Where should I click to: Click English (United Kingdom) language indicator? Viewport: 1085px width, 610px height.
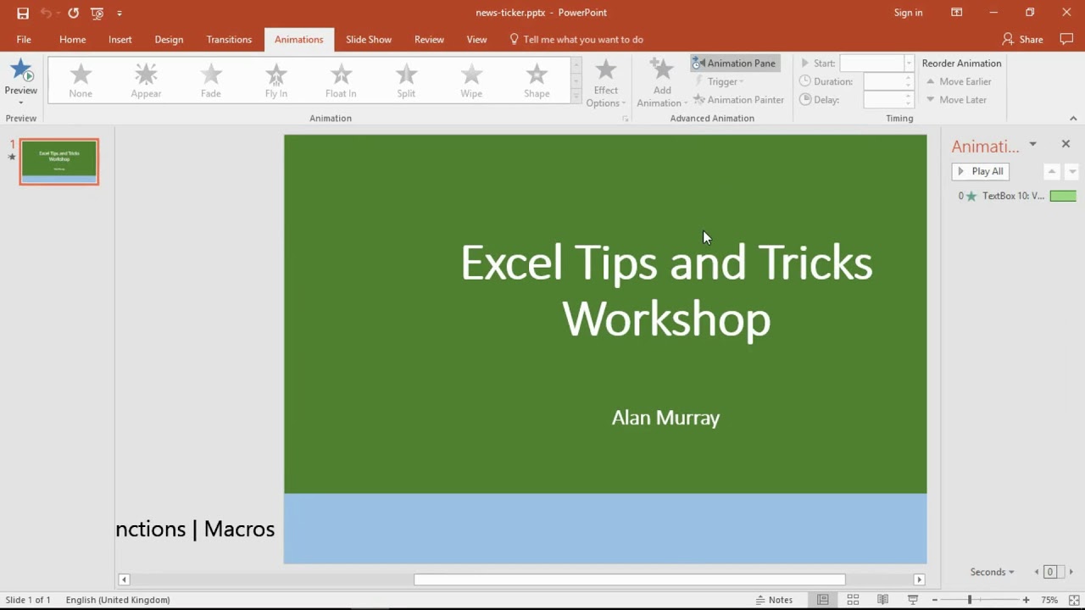(118, 600)
